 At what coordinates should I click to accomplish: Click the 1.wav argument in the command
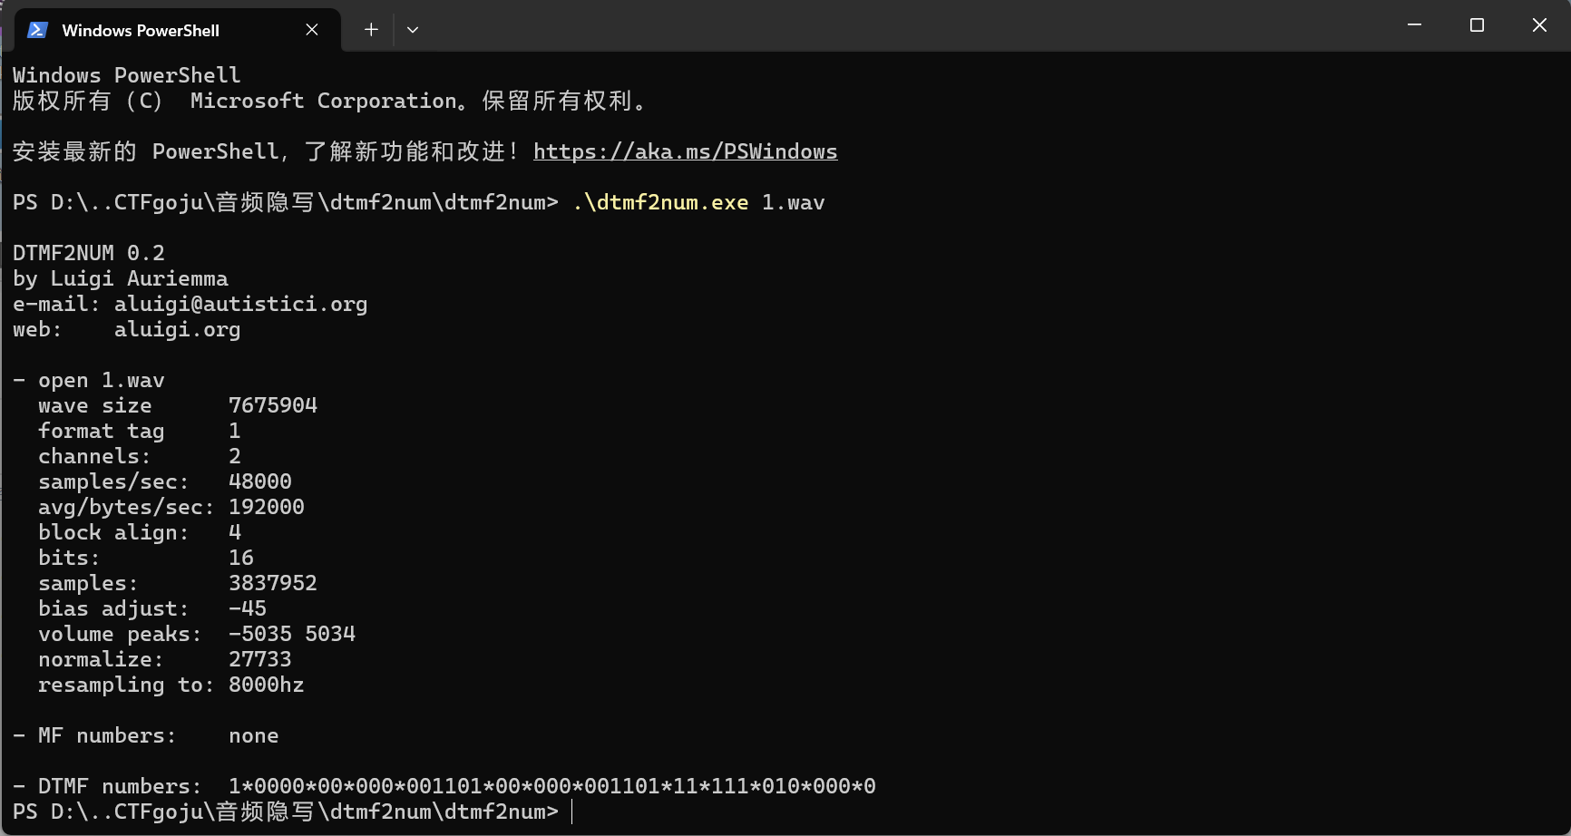pyautogui.click(x=793, y=202)
